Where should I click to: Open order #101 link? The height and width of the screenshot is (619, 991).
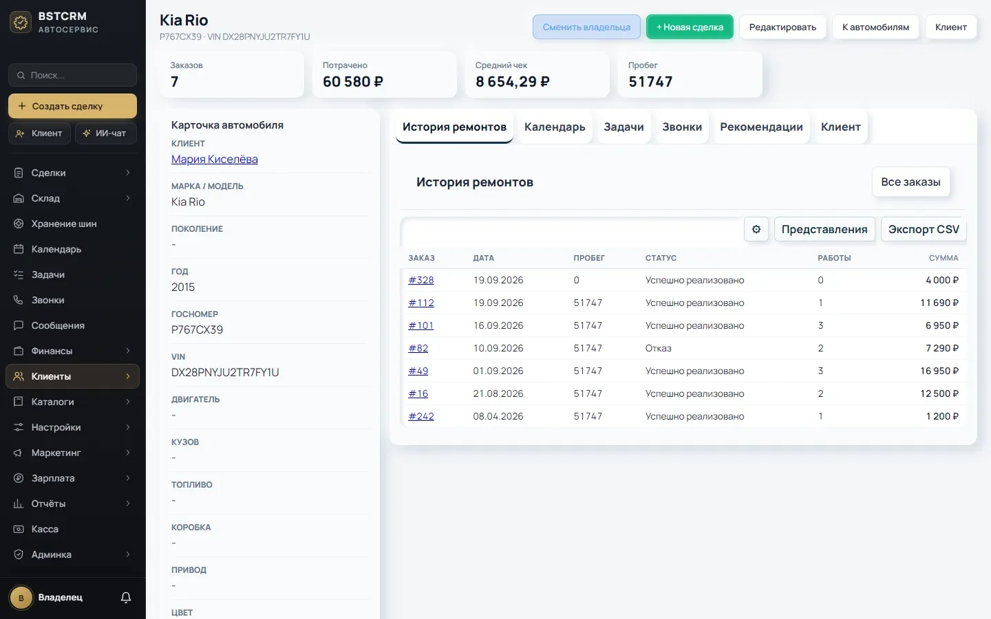point(421,325)
